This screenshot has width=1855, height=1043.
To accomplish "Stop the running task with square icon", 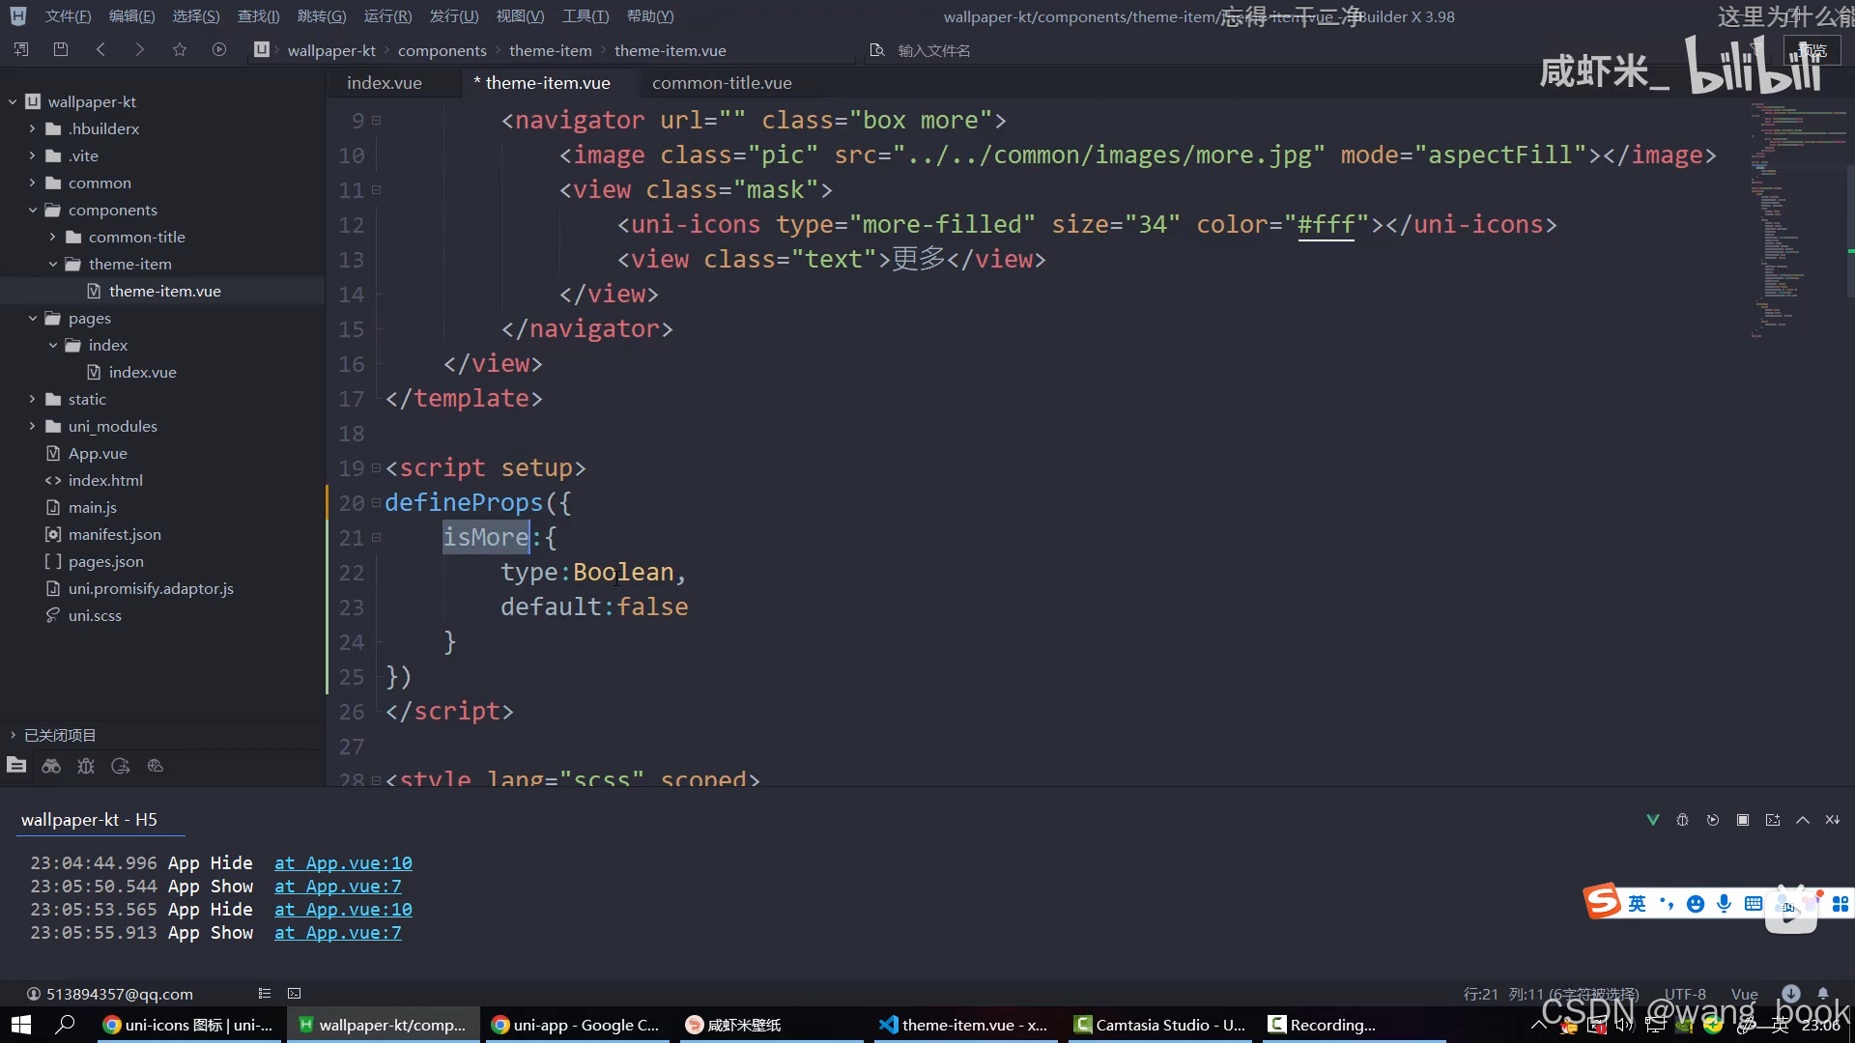I will point(1743,820).
